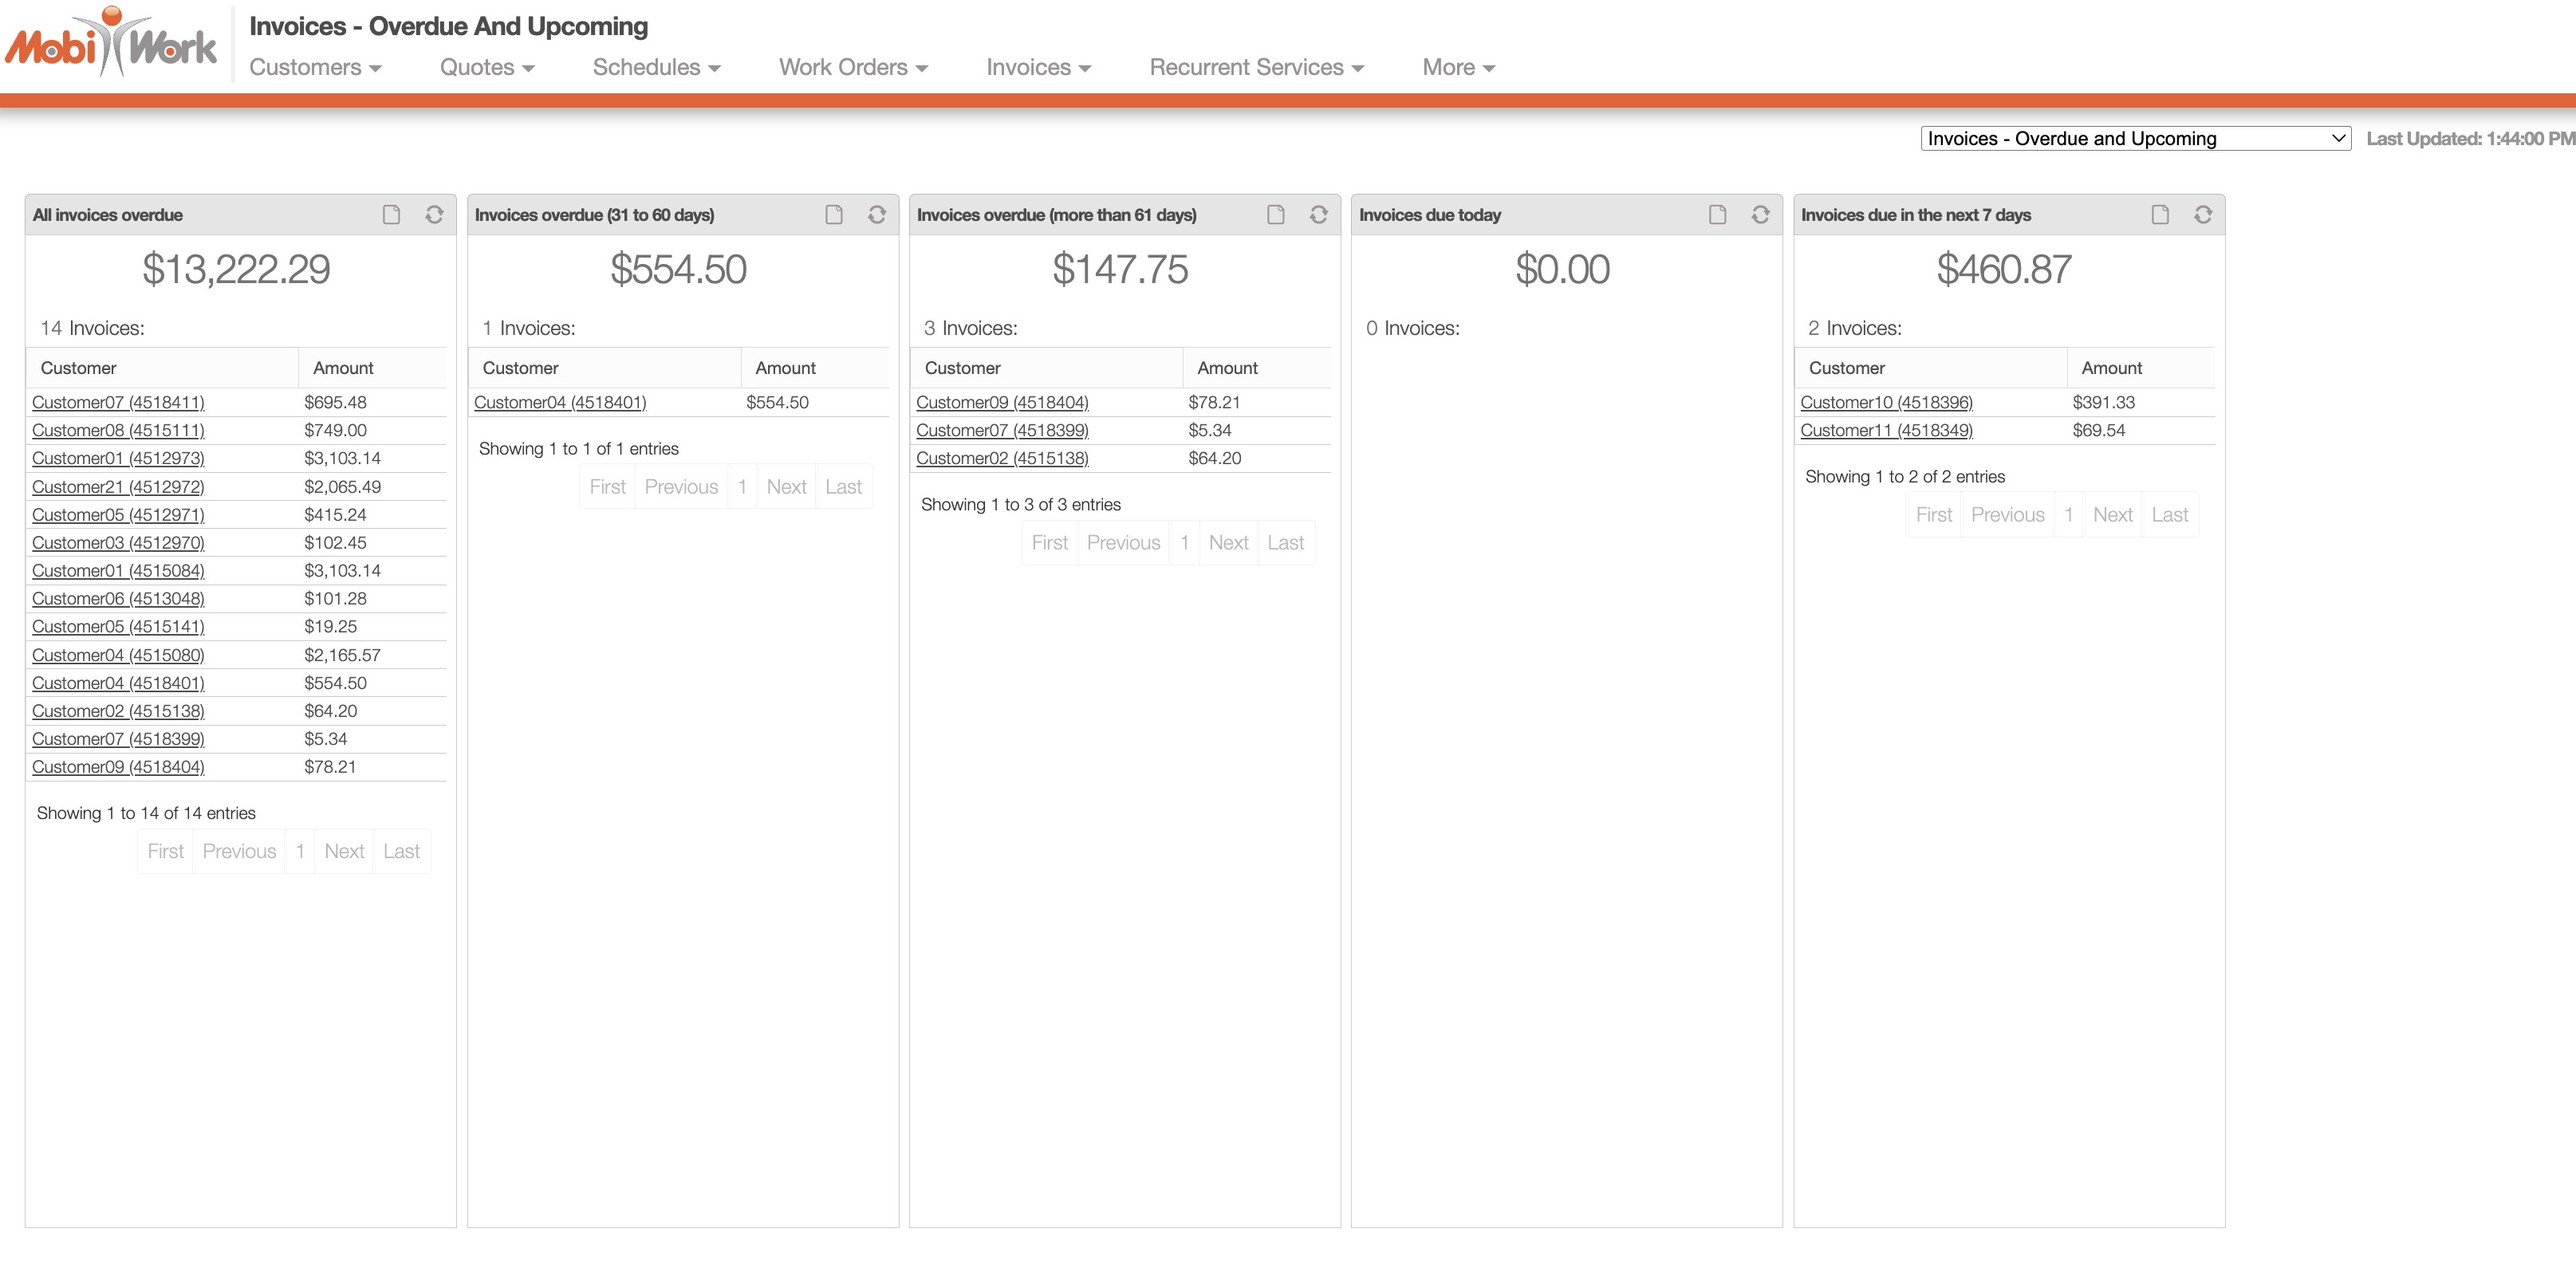Click the document icon on the 31 to 60 days panel
Viewport: 2576px width, 1268px height.
point(833,215)
